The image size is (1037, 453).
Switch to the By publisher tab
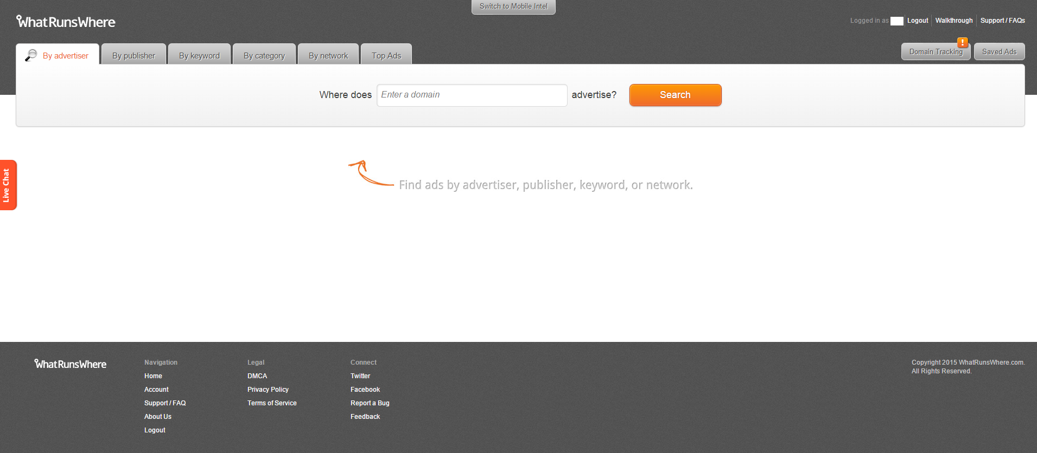pyautogui.click(x=133, y=54)
